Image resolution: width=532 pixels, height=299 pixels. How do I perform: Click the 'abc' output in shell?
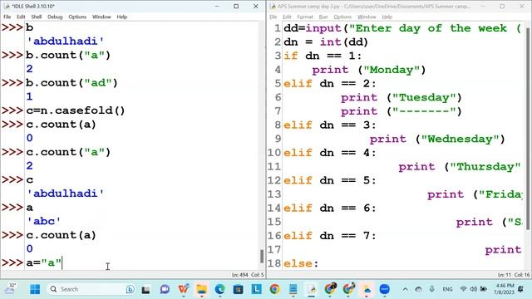tap(44, 221)
